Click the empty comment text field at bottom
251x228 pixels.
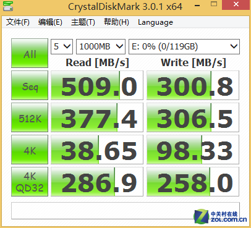[x=125, y=211]
